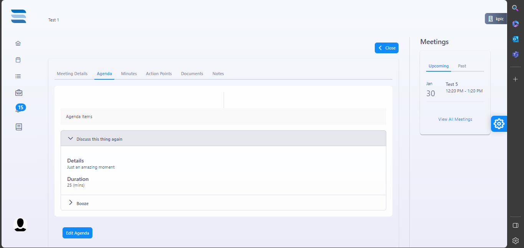Open the briefcase icon in sidebar
524x248 pixels.
point(18,93)
